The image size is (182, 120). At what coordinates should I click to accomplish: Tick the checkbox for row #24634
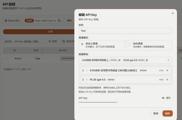point(7,58)
